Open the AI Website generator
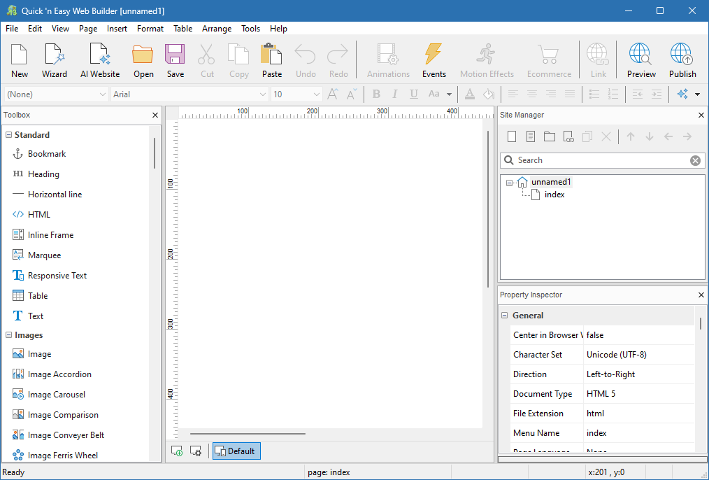The height and width of the screenshot is (480, 709). [x=100, y=61]
